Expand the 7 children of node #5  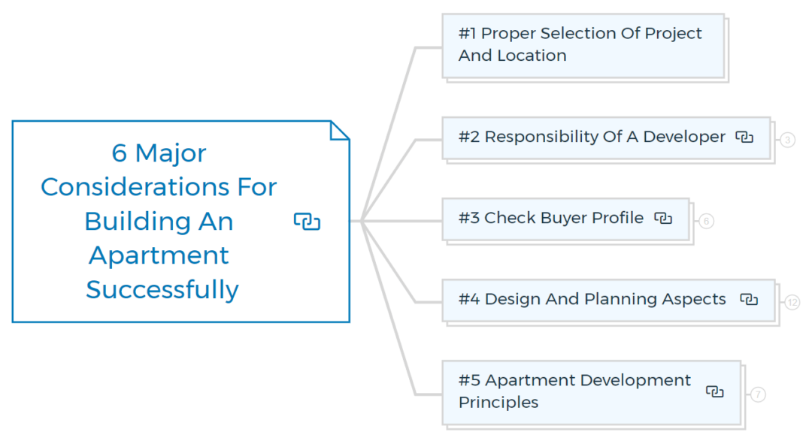pos(757,394)
